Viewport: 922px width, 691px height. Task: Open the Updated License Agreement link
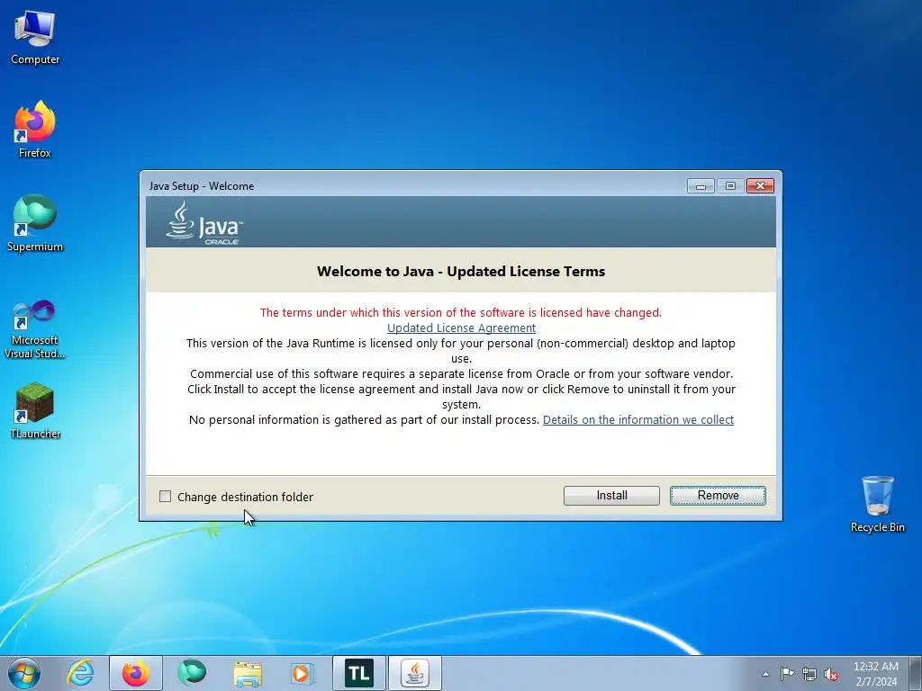coord(461,328)
